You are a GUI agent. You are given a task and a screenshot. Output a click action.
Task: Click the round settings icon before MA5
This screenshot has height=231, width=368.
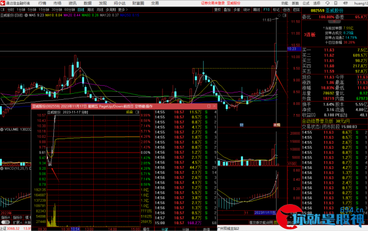click(26, 15)
